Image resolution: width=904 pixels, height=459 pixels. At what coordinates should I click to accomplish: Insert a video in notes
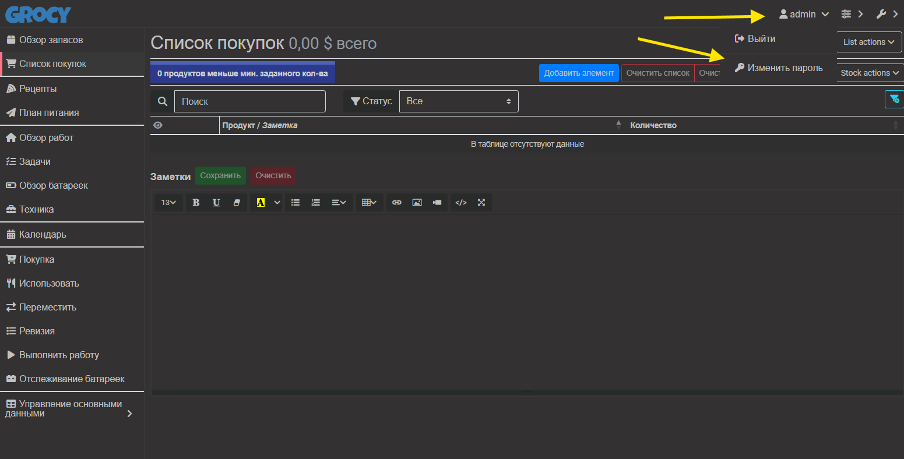pos(437,202)
